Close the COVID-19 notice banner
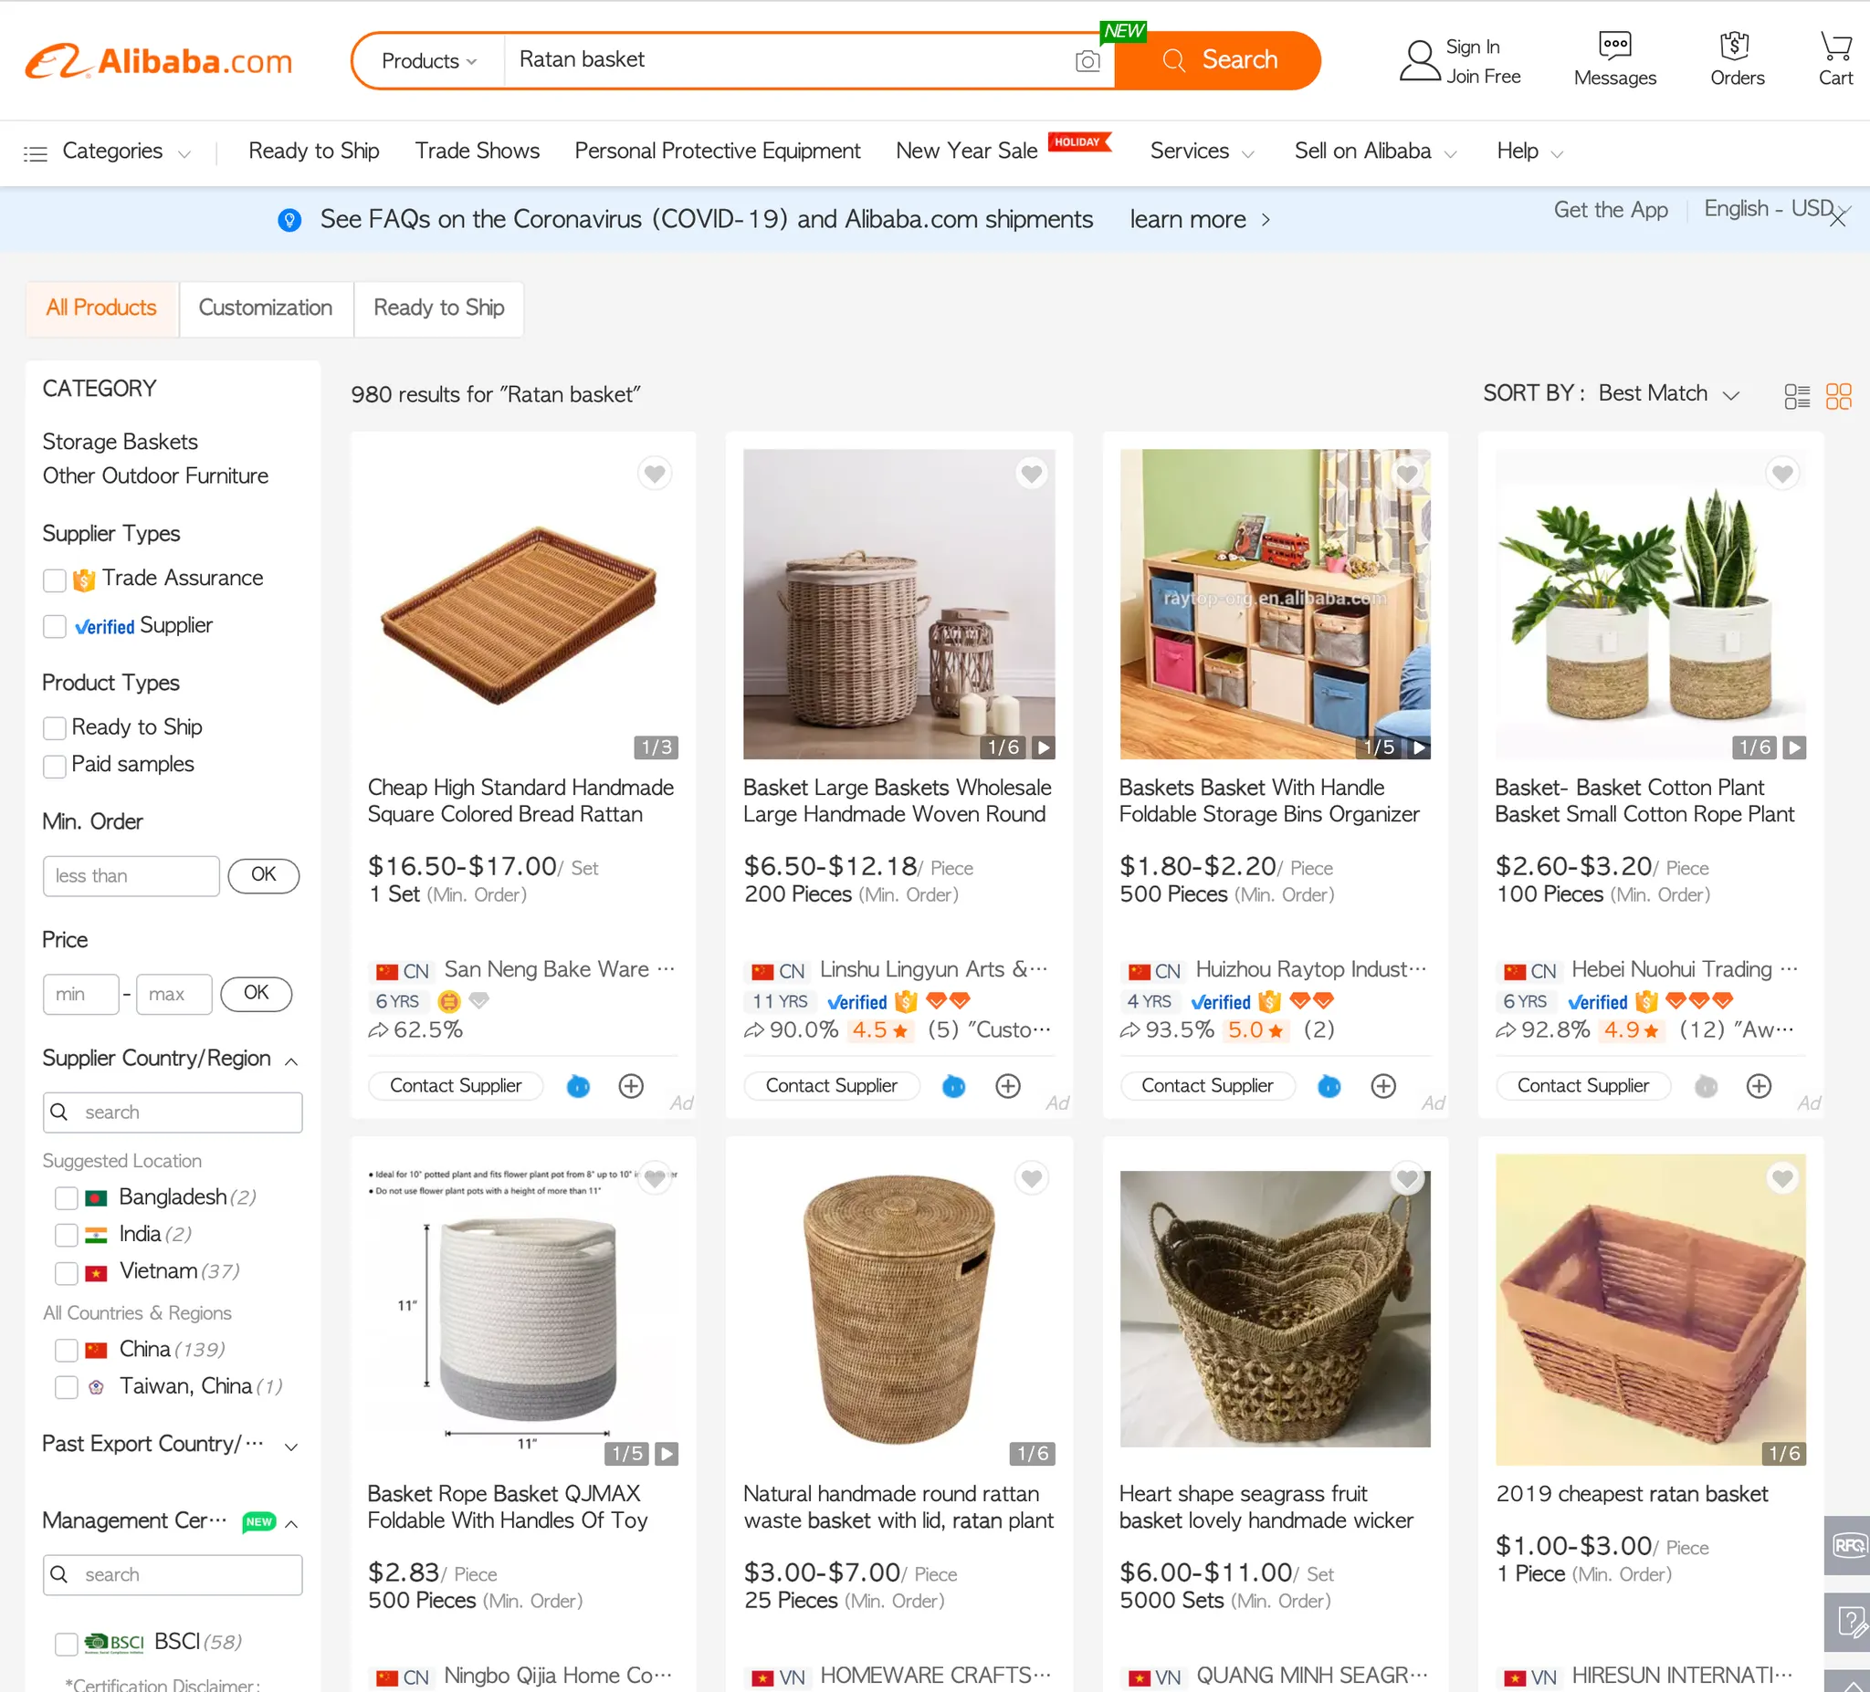This screenshot has height=1692, width=1870. point(1837,219)
